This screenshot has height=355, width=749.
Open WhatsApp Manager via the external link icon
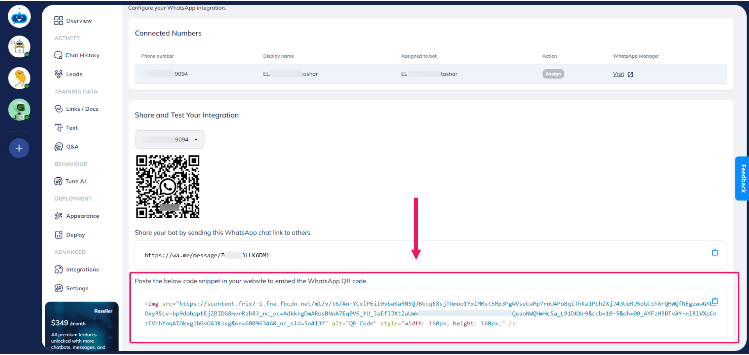(630, 74)
